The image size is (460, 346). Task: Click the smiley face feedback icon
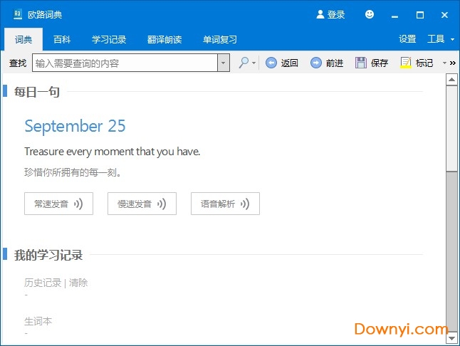[369, 14]
